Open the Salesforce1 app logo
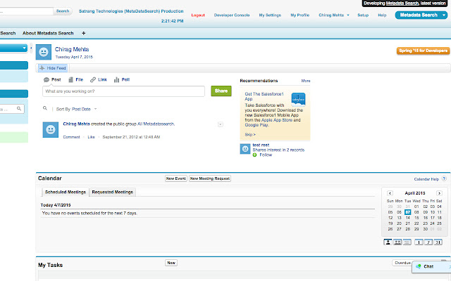The height and width of the screenshot is (281, 451). (x=298, y=100)
